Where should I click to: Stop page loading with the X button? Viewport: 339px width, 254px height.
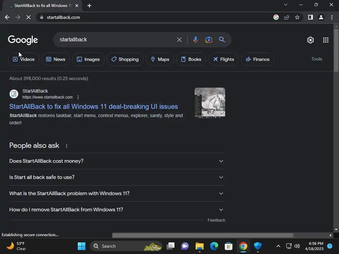pos(28,17)
